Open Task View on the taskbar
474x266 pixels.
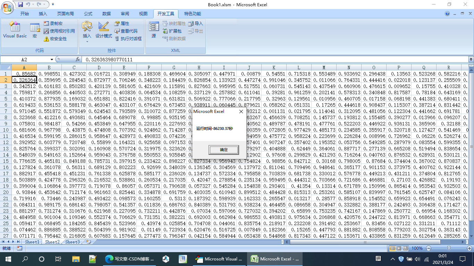(x=58, y=259)
